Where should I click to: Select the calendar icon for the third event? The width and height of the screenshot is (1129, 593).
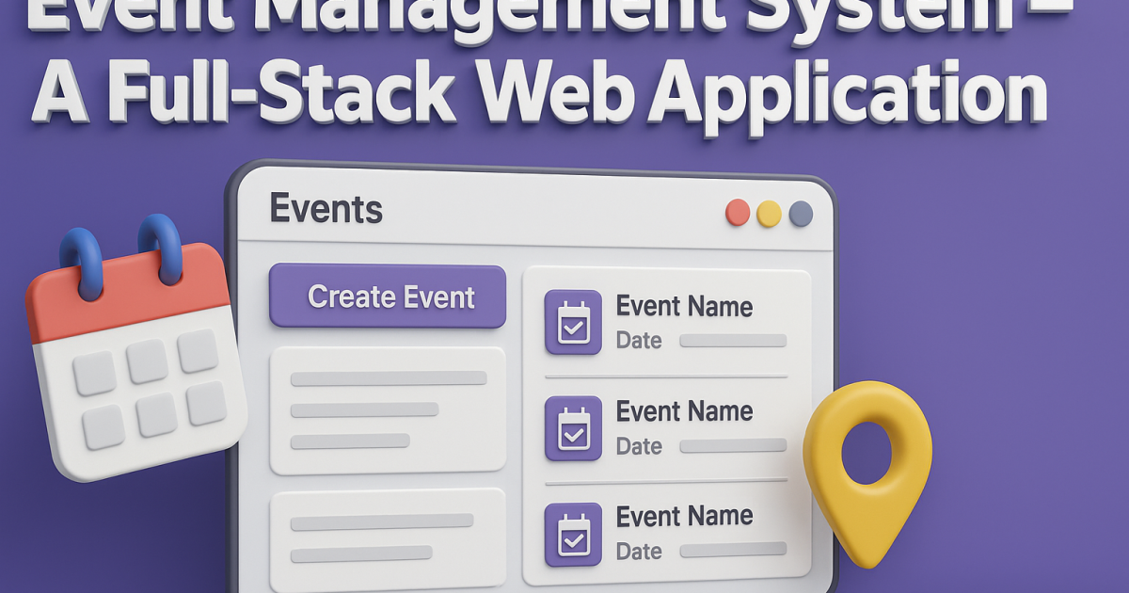click(574, 532)
